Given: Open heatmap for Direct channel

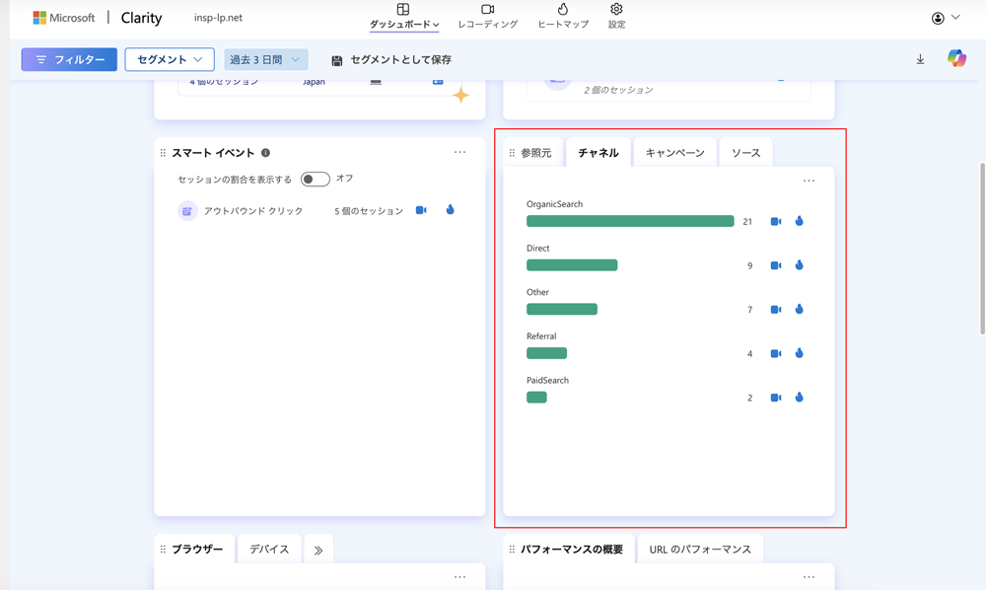Looking at the screenshot, I should coord(800,264).
